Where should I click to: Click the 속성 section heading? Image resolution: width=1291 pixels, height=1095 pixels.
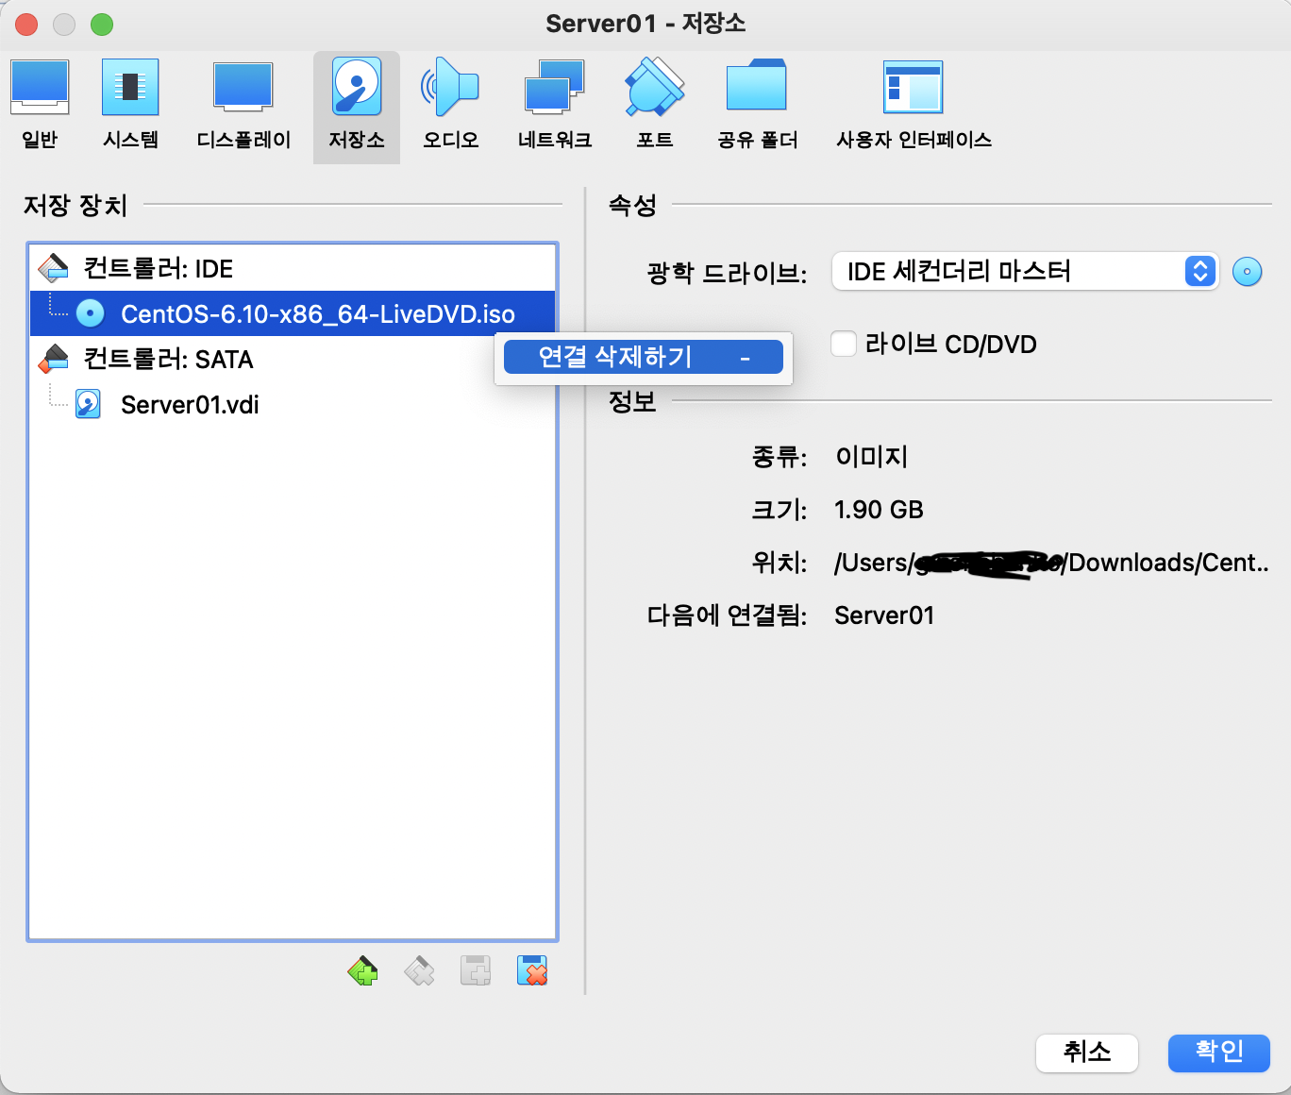[x=632, y=205]
